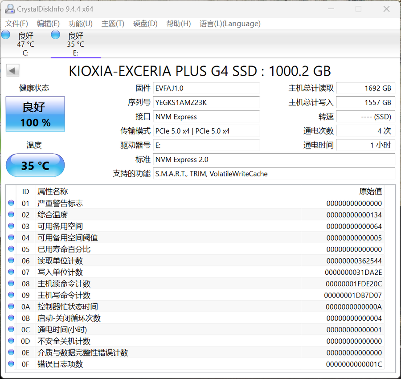Click the 健康状态 label
Viewport: 401px width, 379px height.
(34, 88)
